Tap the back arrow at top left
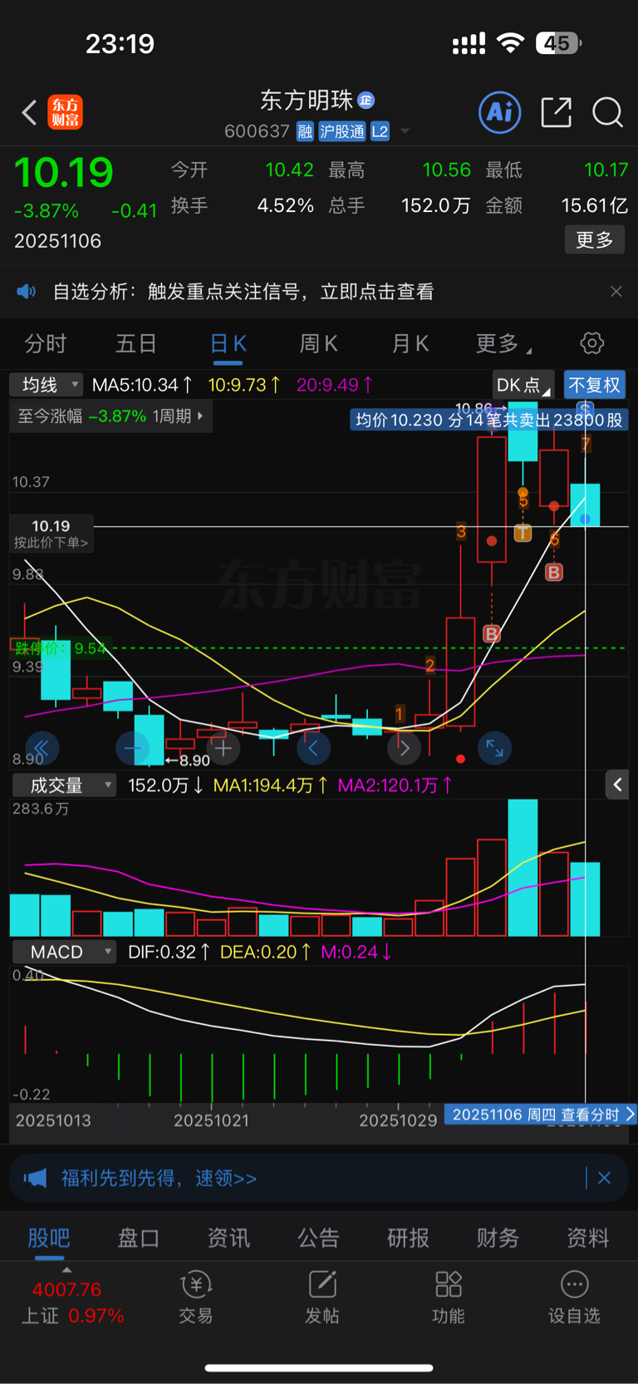The height and width of the screenshot is (1384, 638). pyautogui.click(x=29, y=112)
